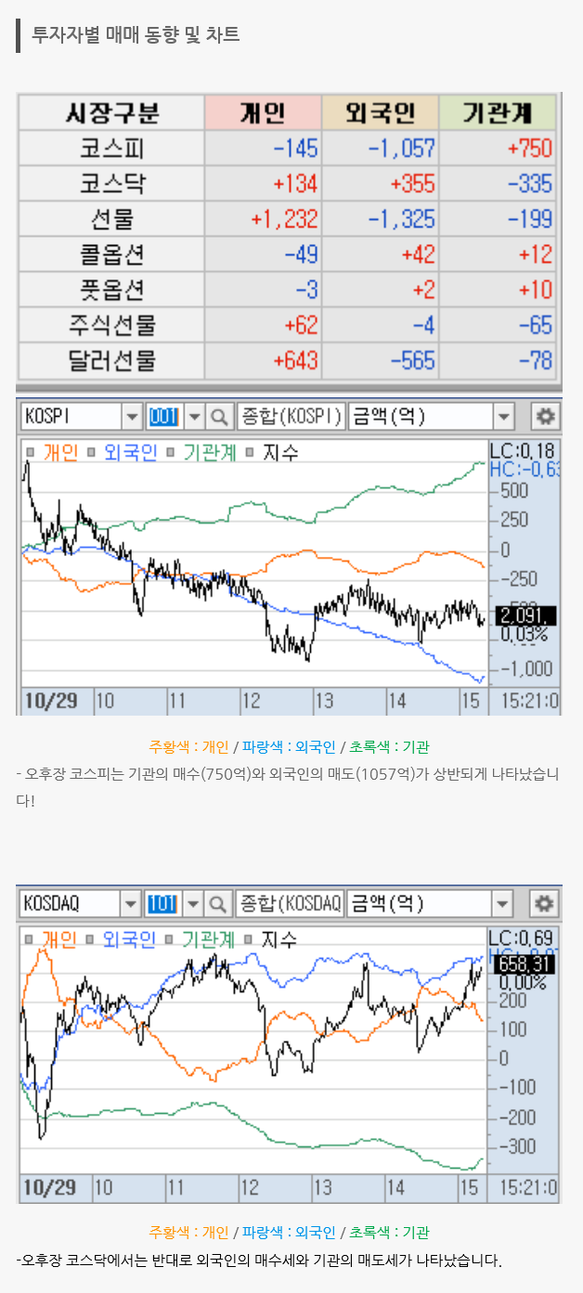Click the 종합(KOSPI) name field
The width and height of the screenshot is (583, 1293).
tap(291, 417)
